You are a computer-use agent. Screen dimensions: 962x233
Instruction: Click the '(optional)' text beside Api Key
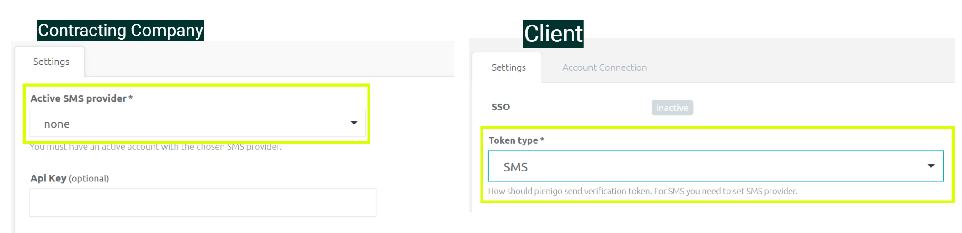89,178
